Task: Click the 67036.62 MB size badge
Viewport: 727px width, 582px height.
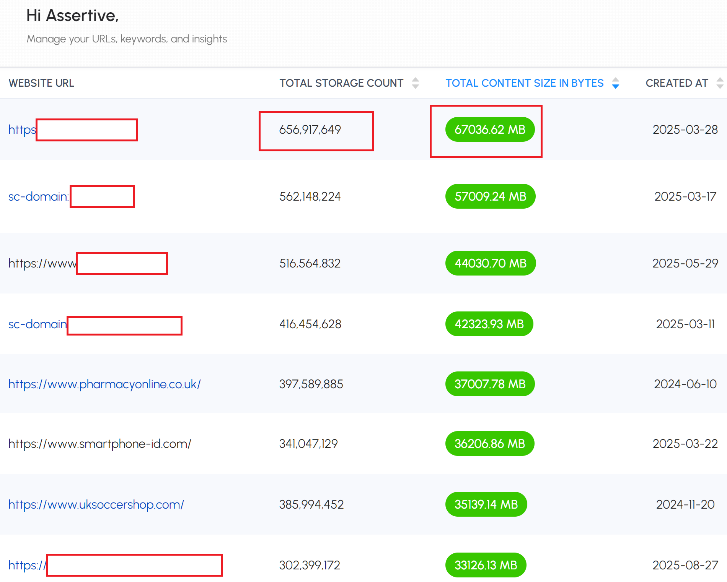Action: (x=490, y=130)
